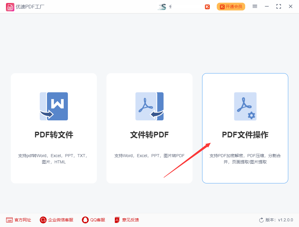Open the 官方网址 link
Image resolution: width=299 pixels, height=227 pixels.
[x=23, y=220]
